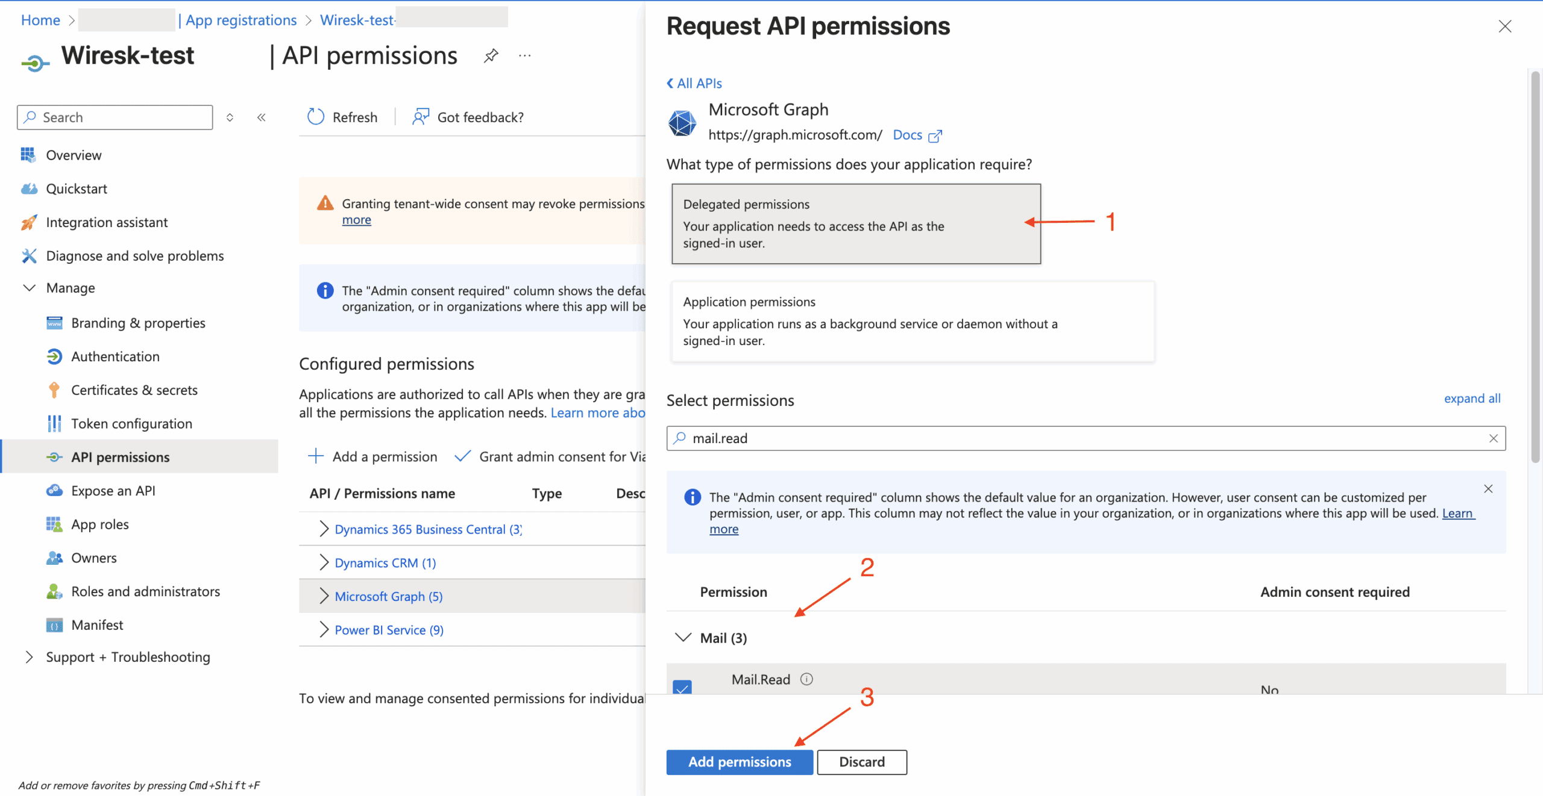Screen dimensions: 1543x796
Task: Click the Integration assistant rocket icon
Action: pyautogui.click(x=29, y=222)
